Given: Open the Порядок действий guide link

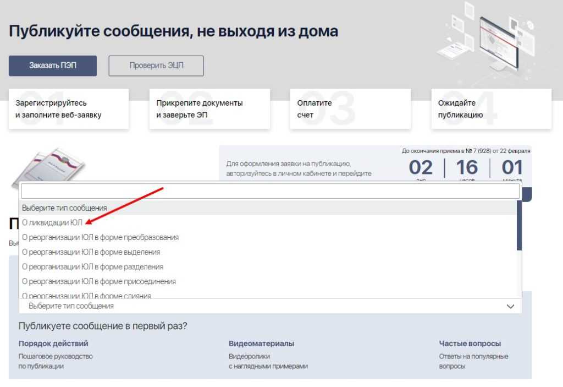Looking at the screenshot, I should tap(53, 344).
